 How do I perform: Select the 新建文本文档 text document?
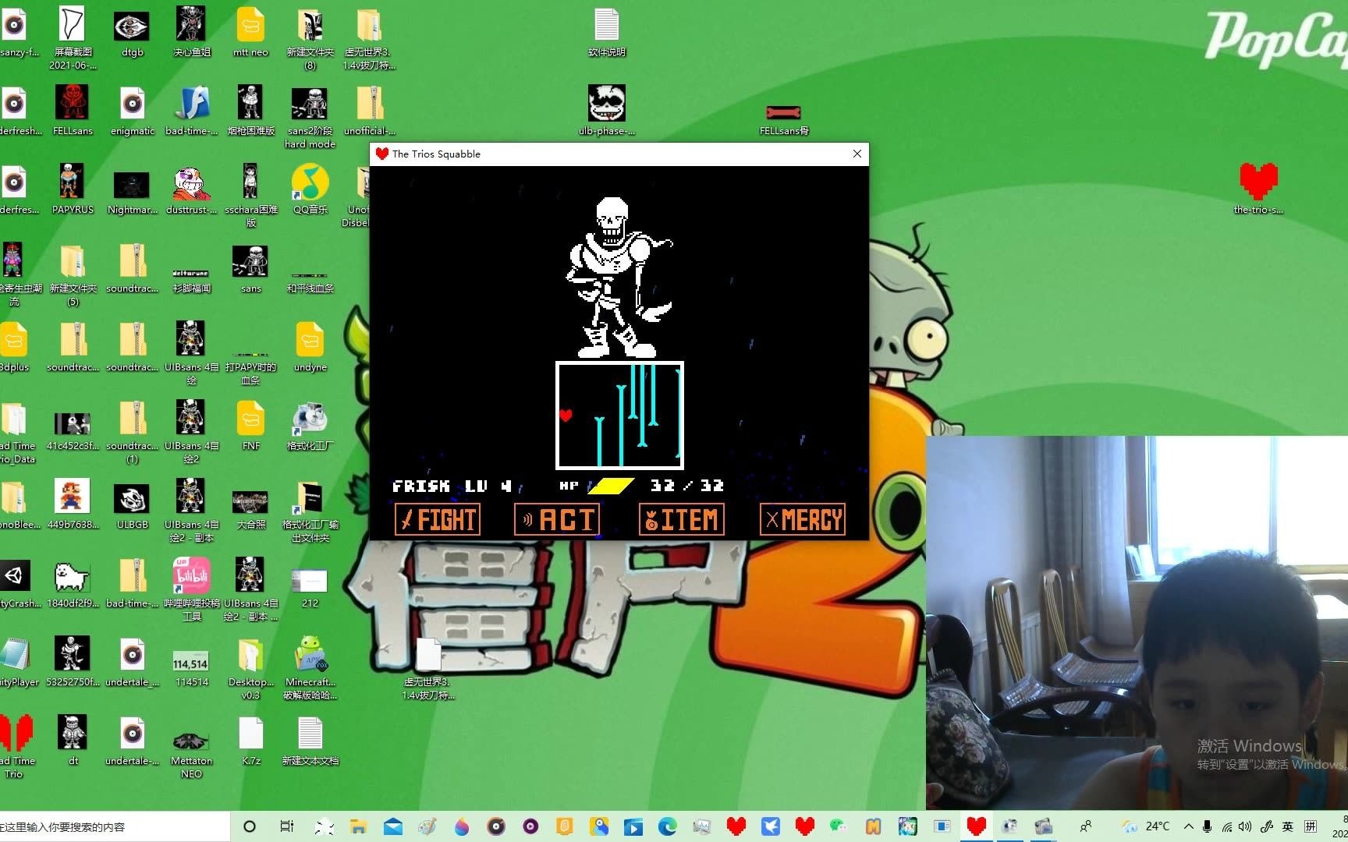coord(310,741)
